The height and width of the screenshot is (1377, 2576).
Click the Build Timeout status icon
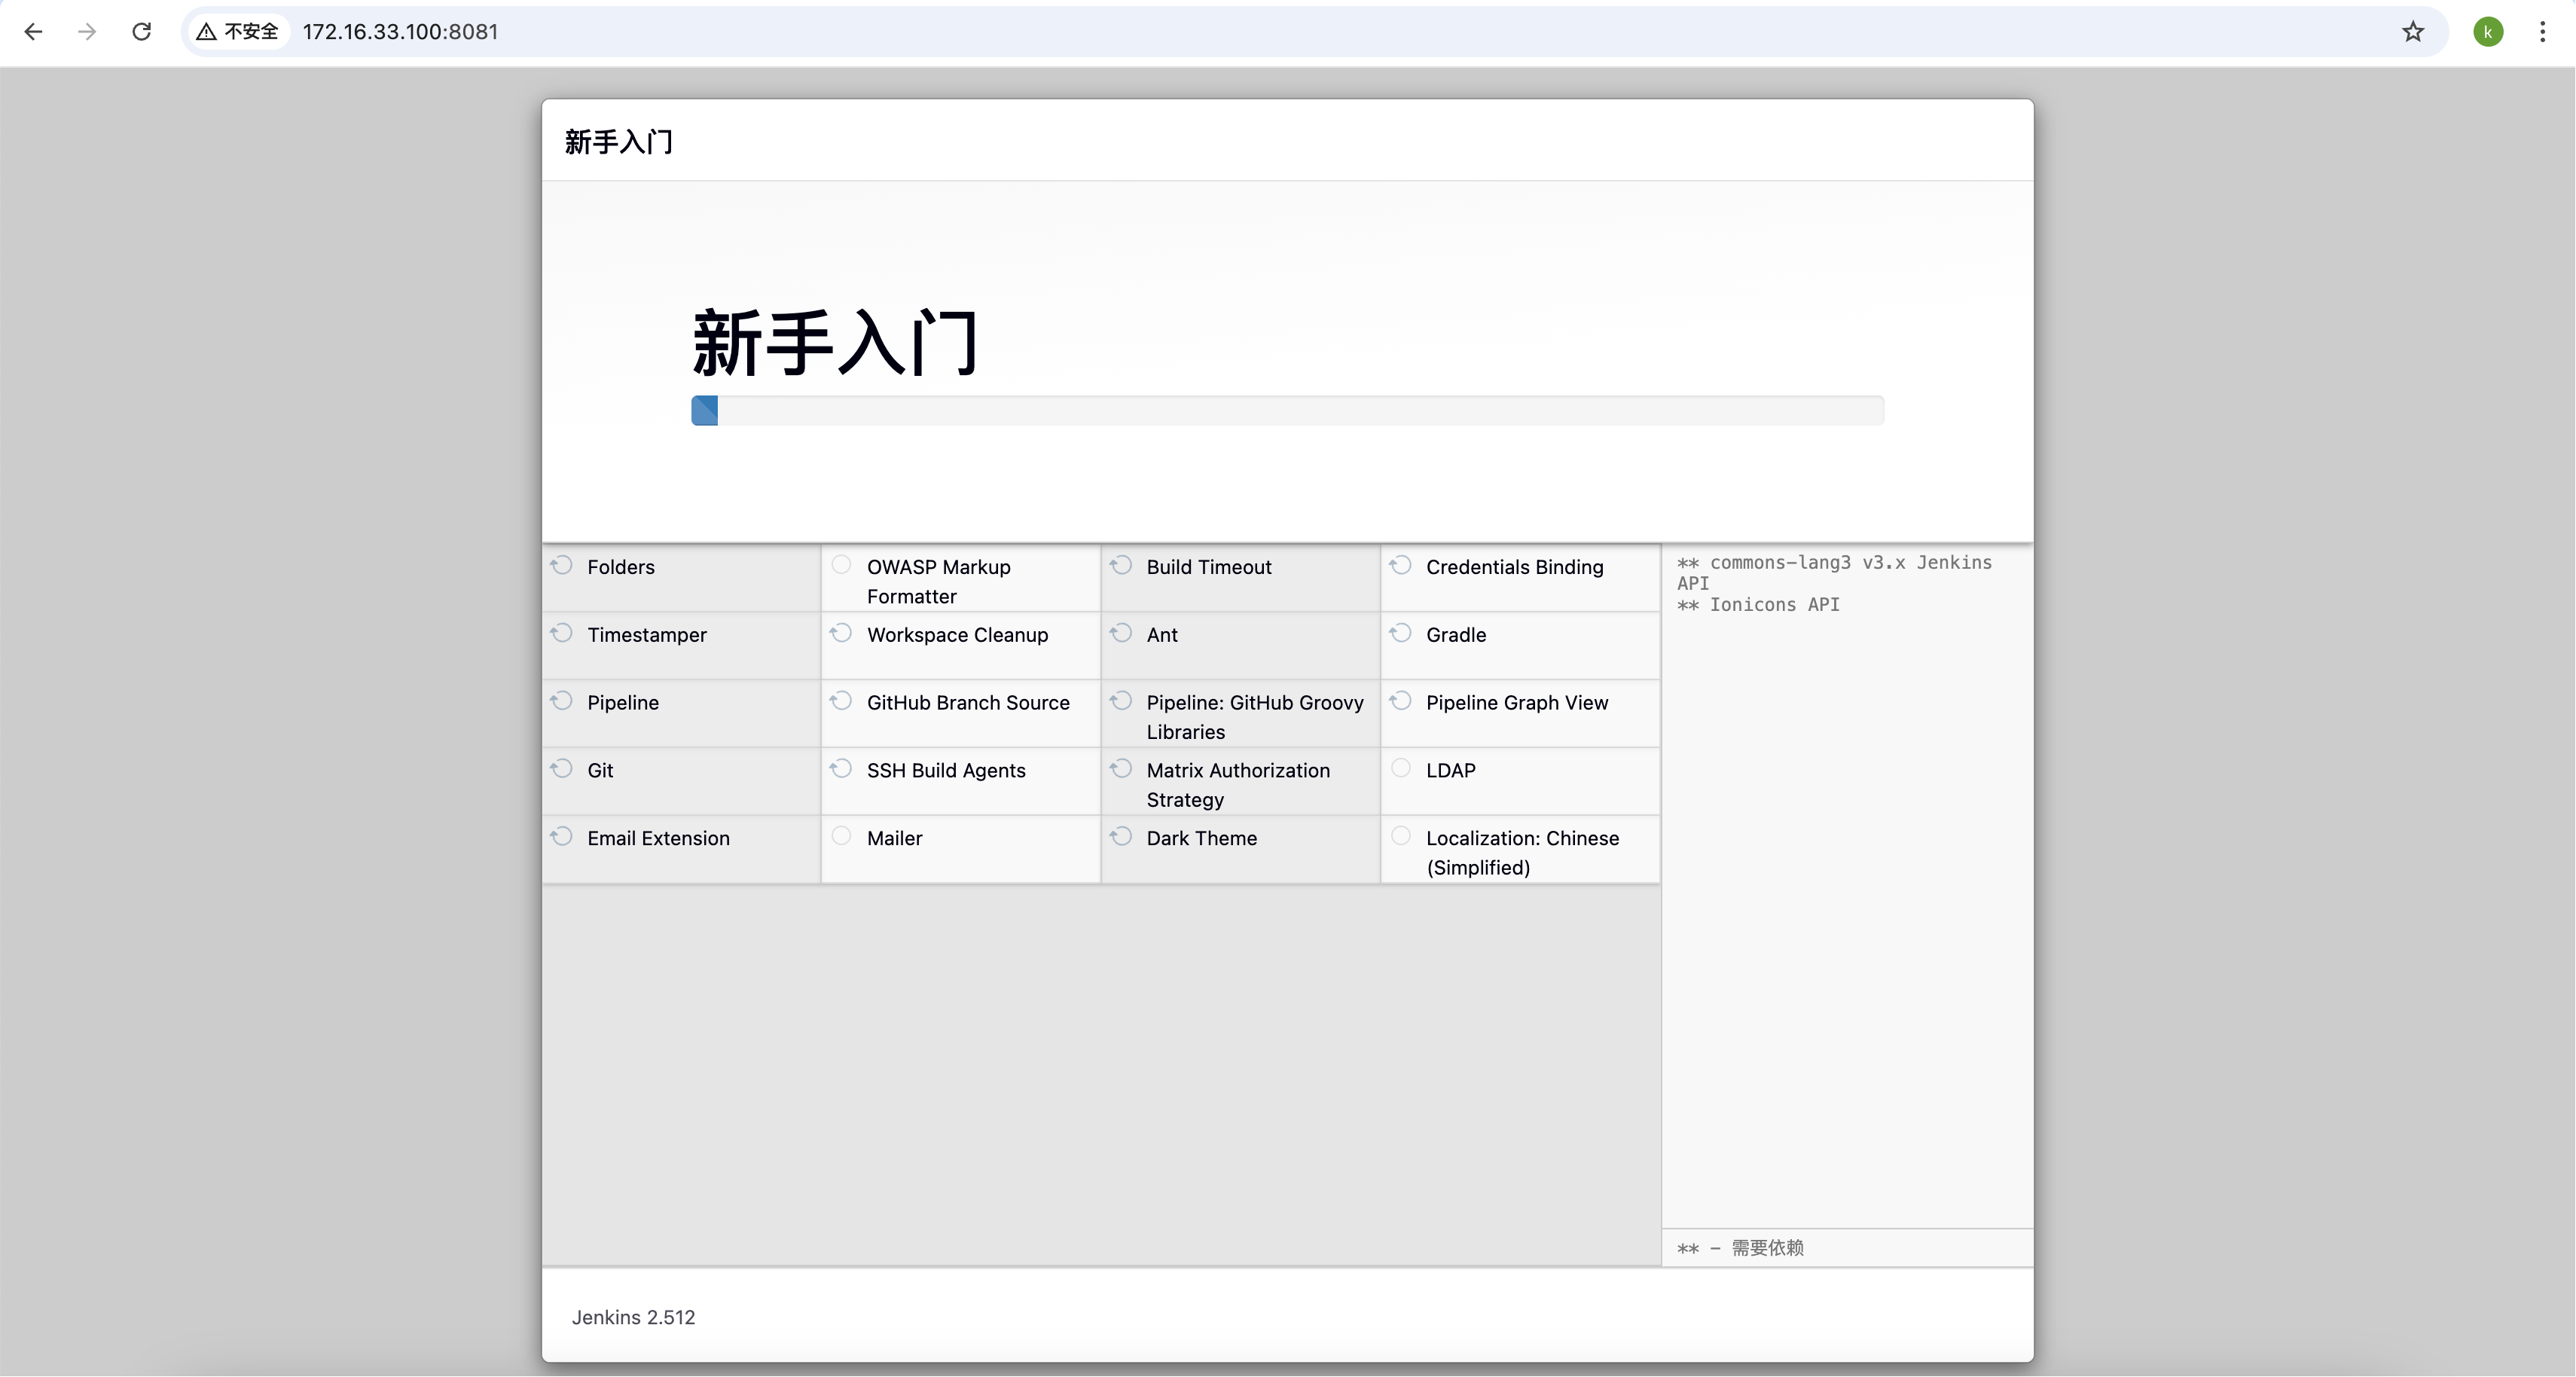click(1121, 565)
